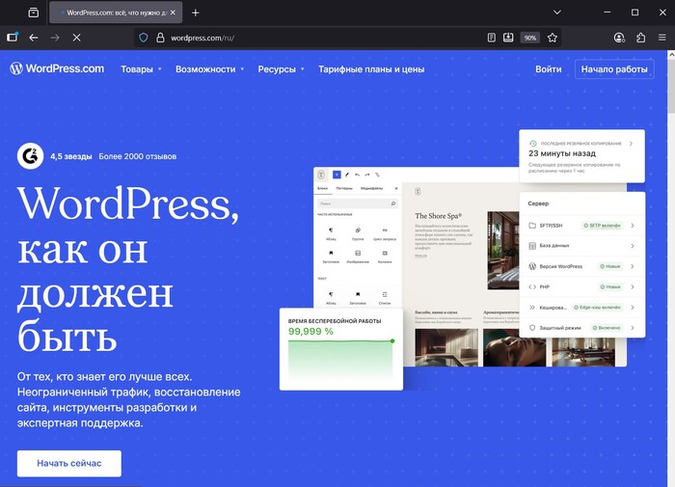Open the Firefox application menu
This screenshot has width=675, height=487.
(662, 38)
